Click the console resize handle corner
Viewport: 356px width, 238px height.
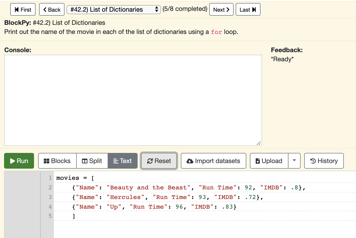pos(259,143)
